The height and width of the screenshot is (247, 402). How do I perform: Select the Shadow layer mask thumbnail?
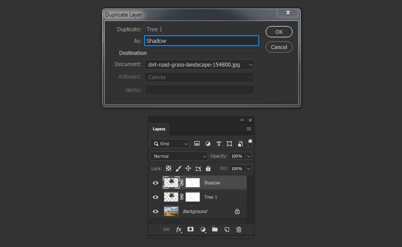click(x=192, y=183)
